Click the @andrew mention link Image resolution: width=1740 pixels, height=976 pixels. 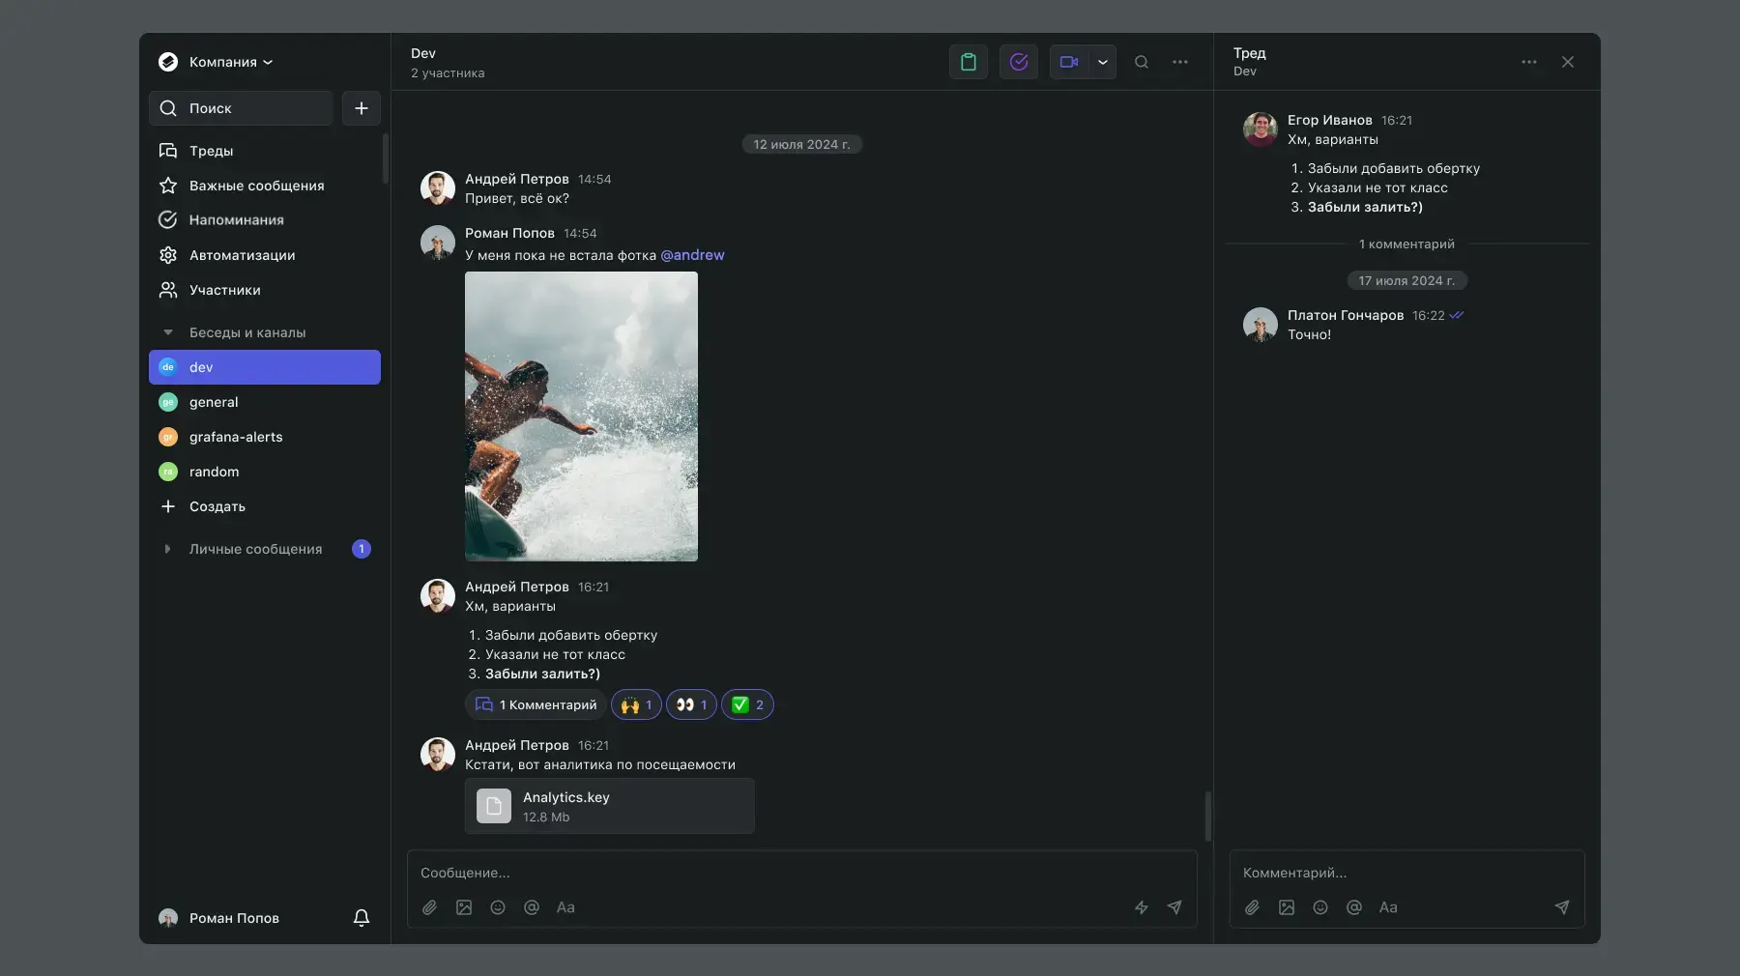pyautogui.click(x=692, y=255)
